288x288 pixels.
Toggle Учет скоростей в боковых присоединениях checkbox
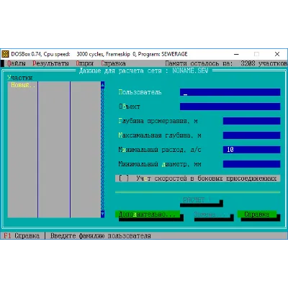[x=197, y=179]
